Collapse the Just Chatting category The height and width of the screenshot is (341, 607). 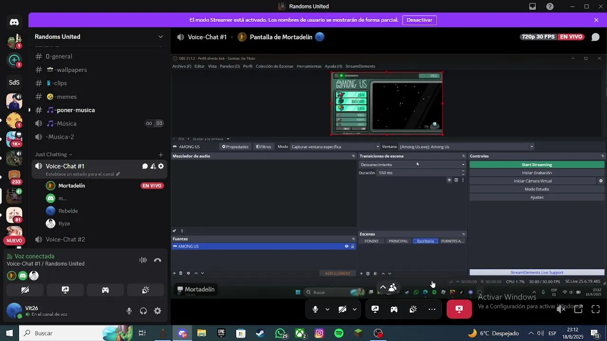54,154
